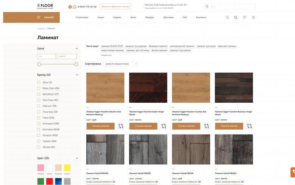The width and height of the screenshot is (295, 185).
Task: Click the minimum price slider handle
Action: pos(39,64)
